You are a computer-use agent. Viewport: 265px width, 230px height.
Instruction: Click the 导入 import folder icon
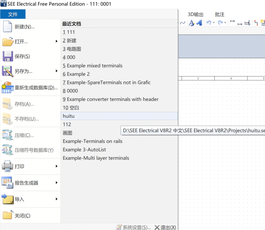click(x=7, y=199)
